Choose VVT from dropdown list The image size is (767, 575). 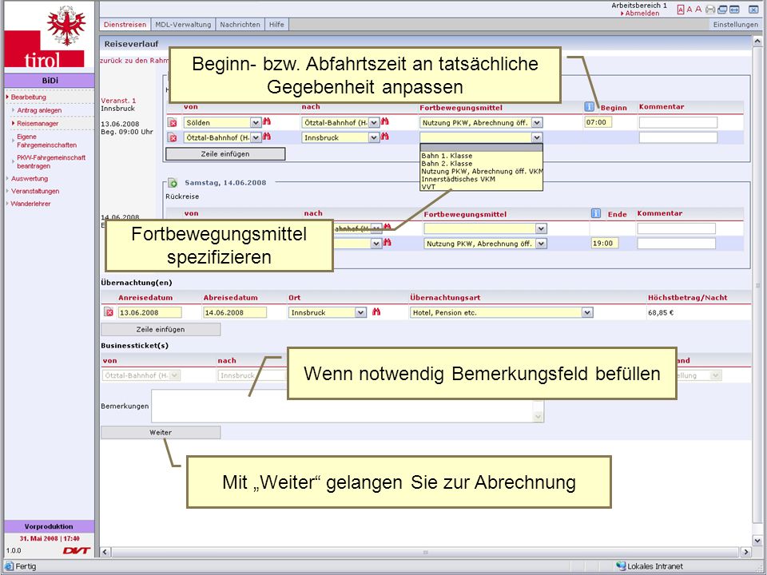(x=428, y=187)
